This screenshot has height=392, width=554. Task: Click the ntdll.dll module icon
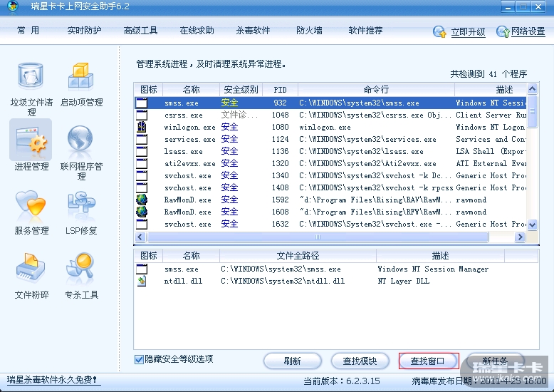tap(142, 282)
